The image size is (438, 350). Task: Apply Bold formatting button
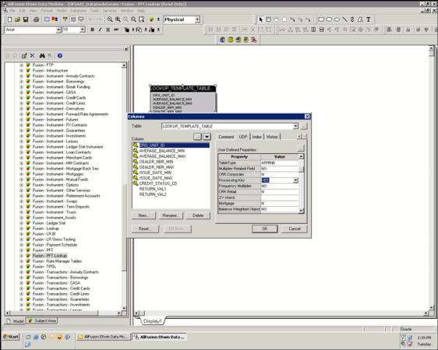pos(92,30)
